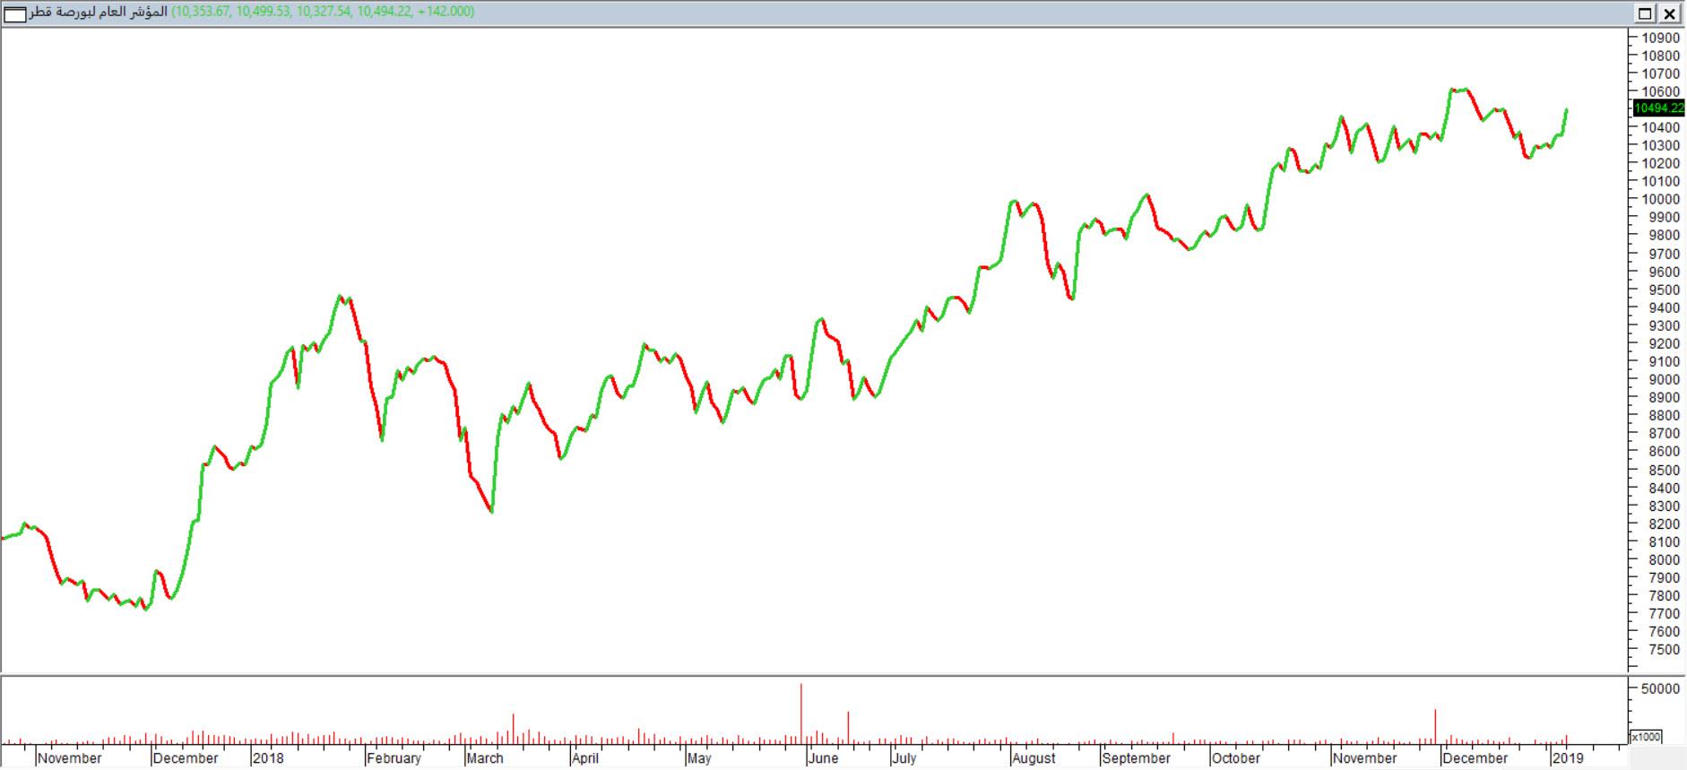Image resolution: width=1687 pixels, height=770 pixels.
Task: Click the current price tag 10494.22
Action: click(1658, 108)
